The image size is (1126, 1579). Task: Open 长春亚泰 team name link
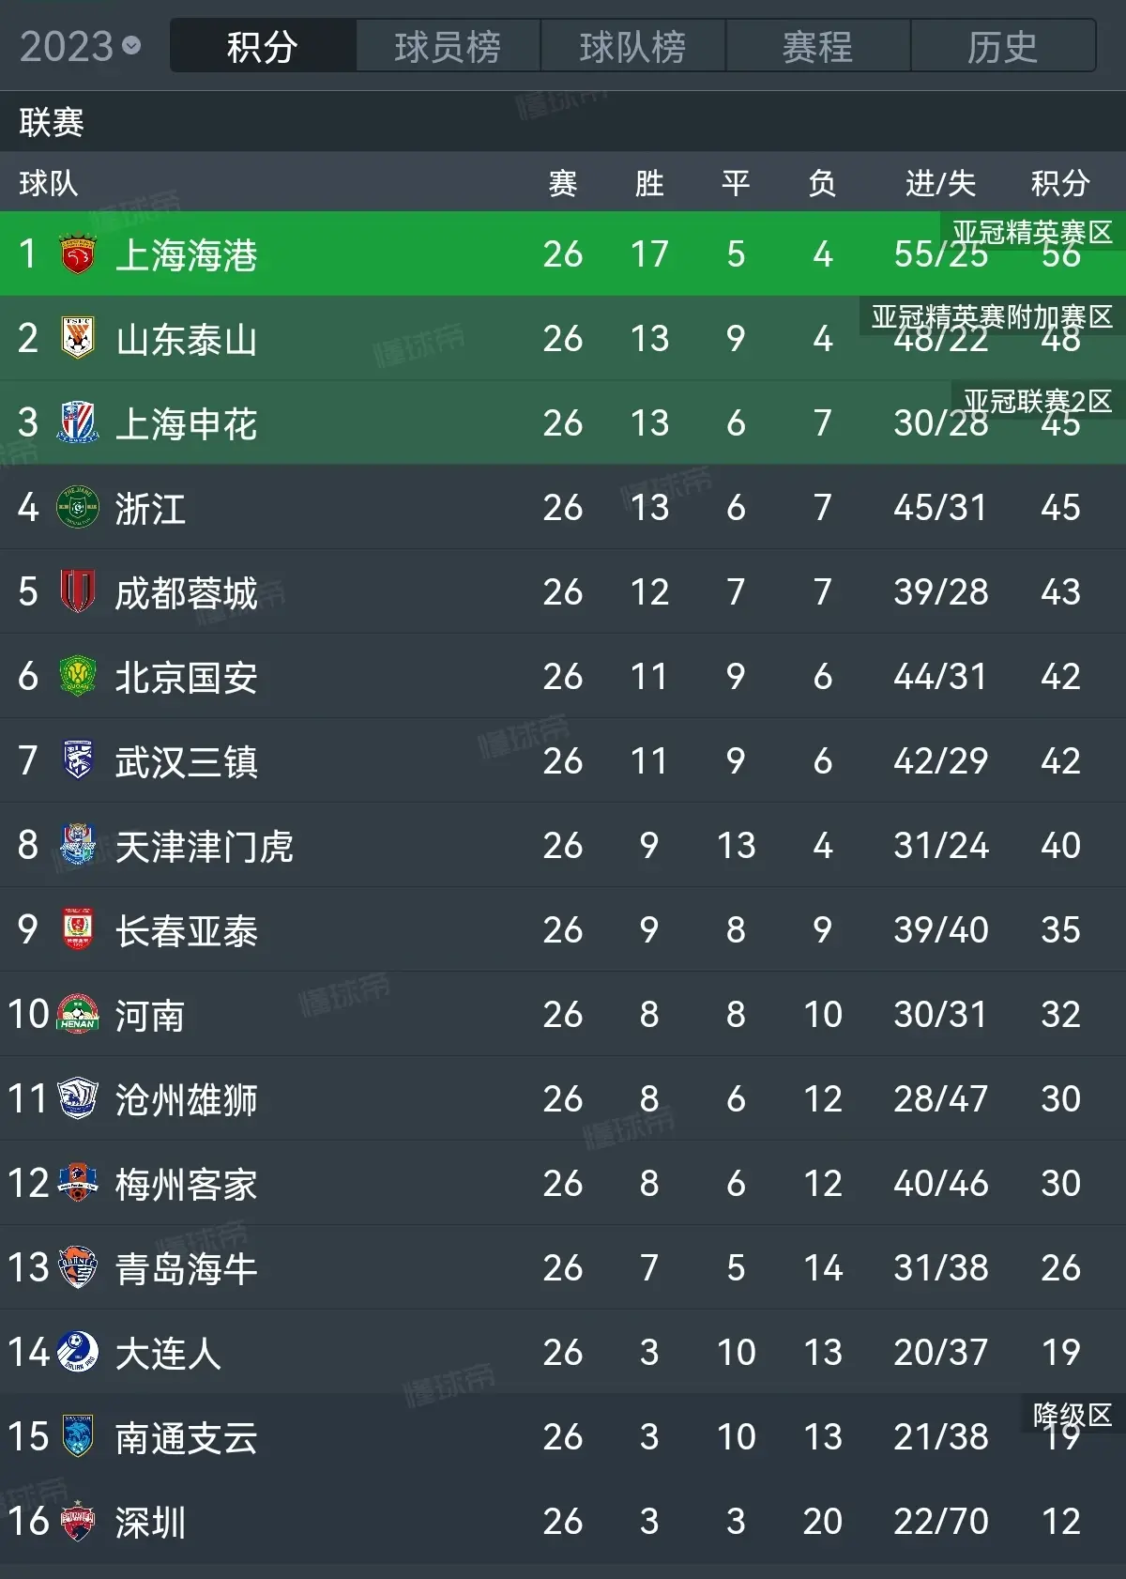[187, 930]
